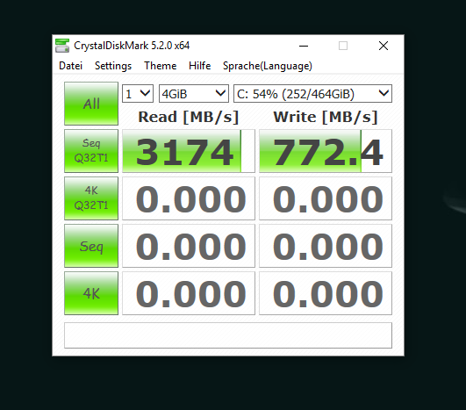Close the CrystalDiskMark window
This screenshot has width=466, height=410.
tap(384, 46)
